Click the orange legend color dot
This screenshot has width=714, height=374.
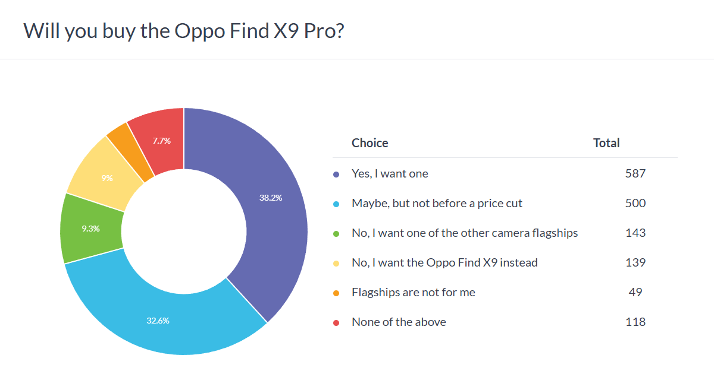(x=336, y=293)
